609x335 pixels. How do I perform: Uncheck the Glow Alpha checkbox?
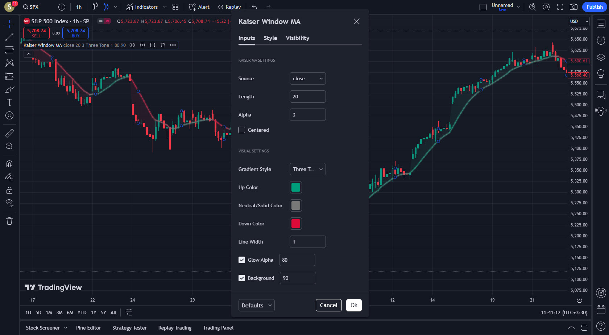point(242,260)
